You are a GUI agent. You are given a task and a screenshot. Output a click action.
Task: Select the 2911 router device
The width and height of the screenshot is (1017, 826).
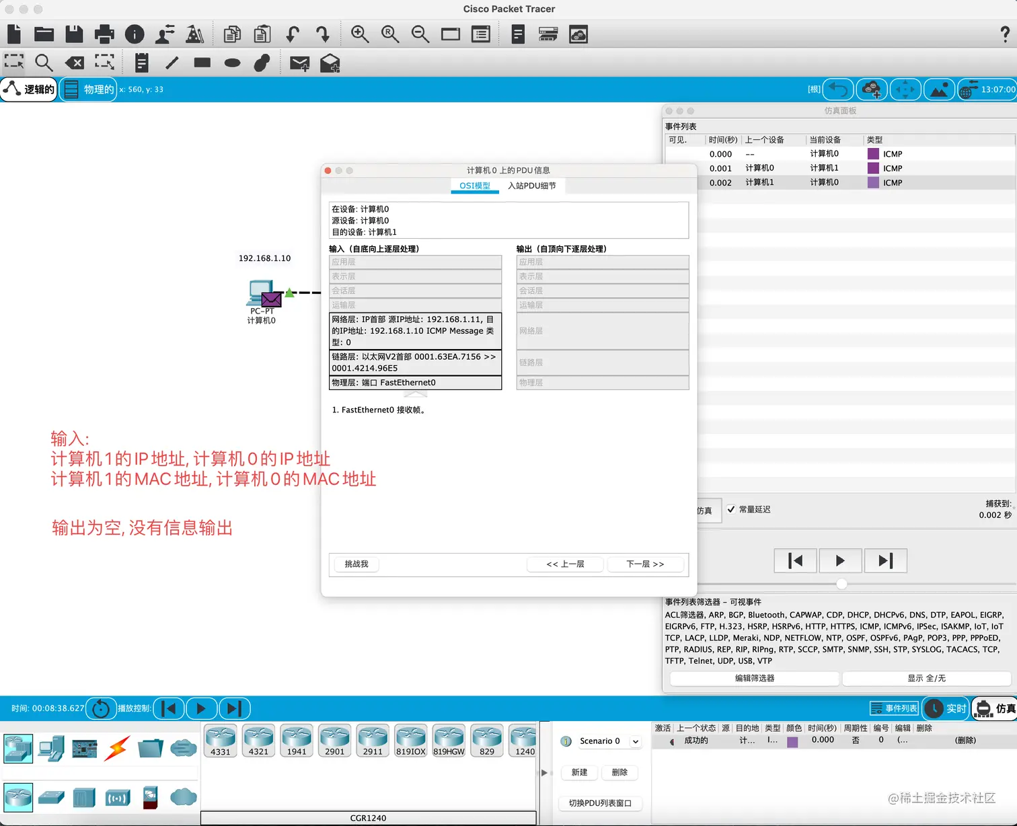coord(373,741)
